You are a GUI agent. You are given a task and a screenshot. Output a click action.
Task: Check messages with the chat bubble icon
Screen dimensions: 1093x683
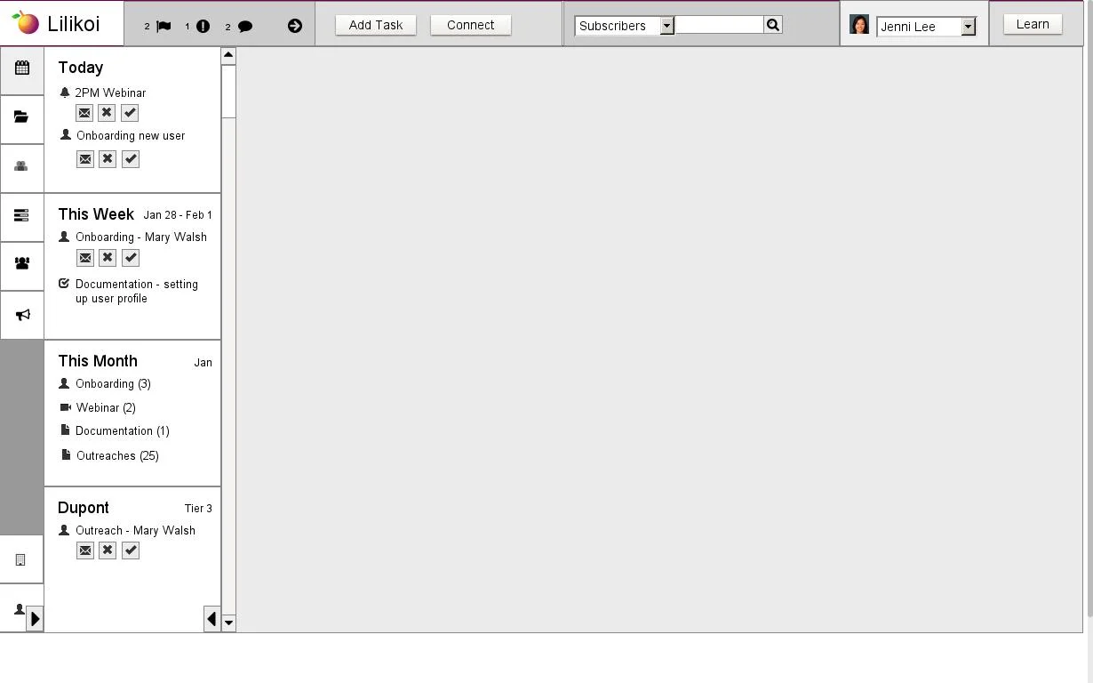pyautogui.click(x=245, y=26)
